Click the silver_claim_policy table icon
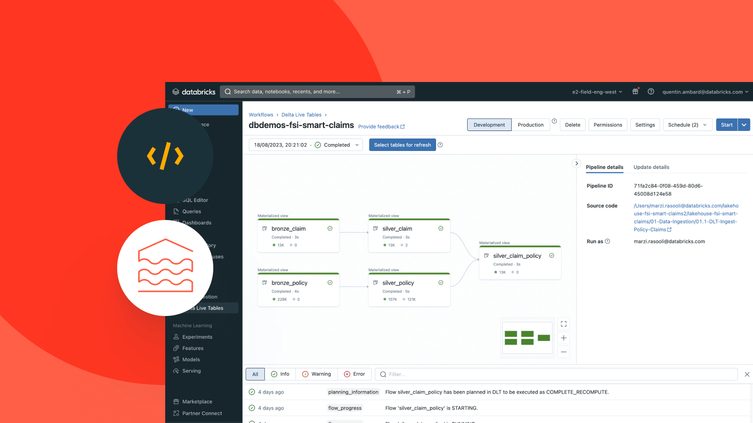 [x=486, y=255]
